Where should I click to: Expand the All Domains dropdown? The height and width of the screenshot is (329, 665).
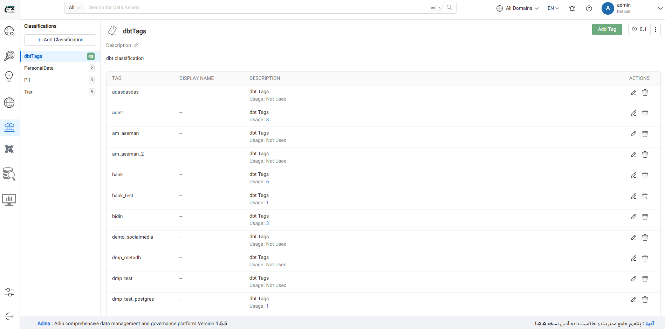(x=517, y=8)
